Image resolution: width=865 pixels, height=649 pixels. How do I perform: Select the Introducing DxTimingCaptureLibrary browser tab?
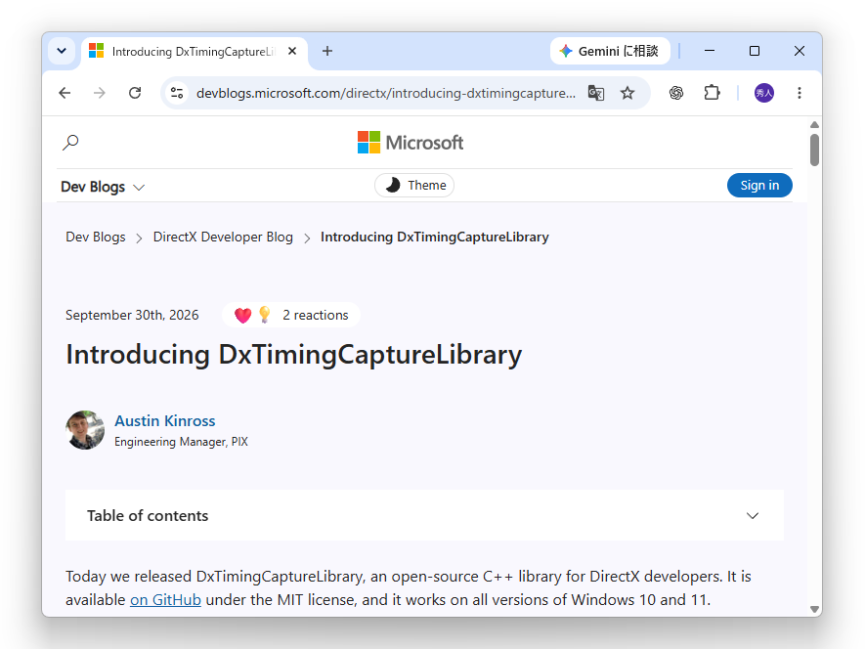(195, 52)
